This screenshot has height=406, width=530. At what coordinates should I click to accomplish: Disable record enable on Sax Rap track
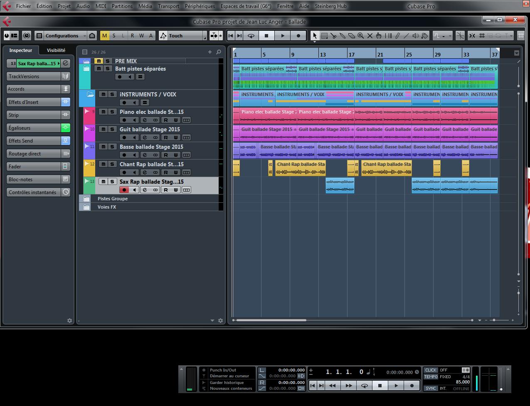pyautogui.click(x=124, y=190)
